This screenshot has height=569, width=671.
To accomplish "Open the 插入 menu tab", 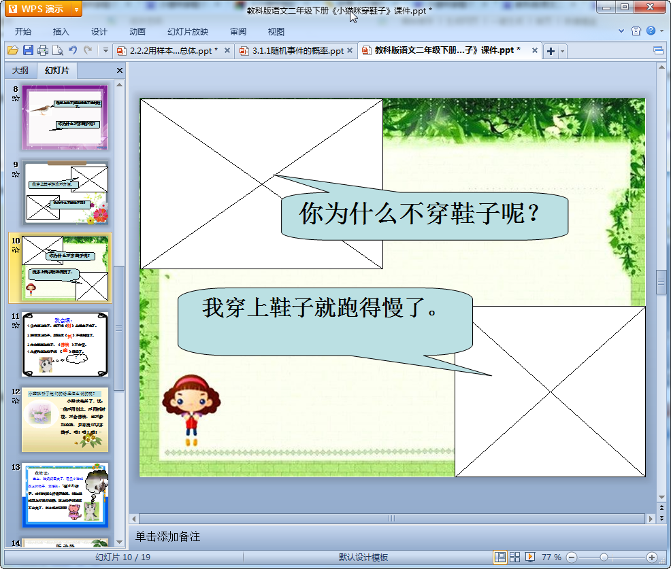I will pos(61,32).
